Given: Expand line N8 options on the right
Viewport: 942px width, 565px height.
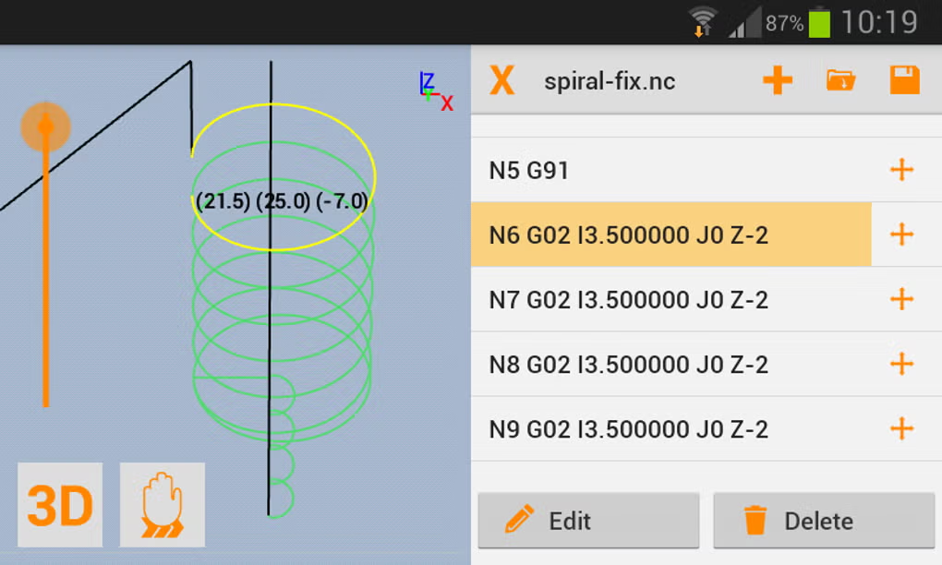Looking at the screenshot, I should 900,364.
